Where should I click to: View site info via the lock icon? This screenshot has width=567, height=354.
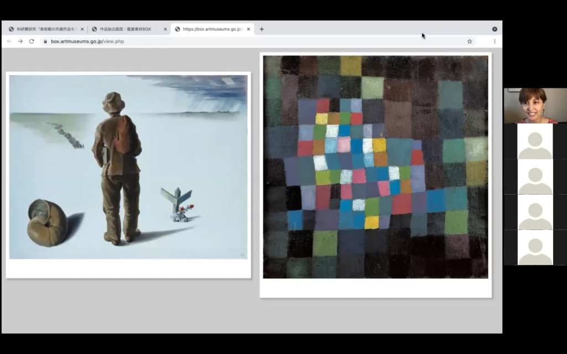[x=45, y=41]
